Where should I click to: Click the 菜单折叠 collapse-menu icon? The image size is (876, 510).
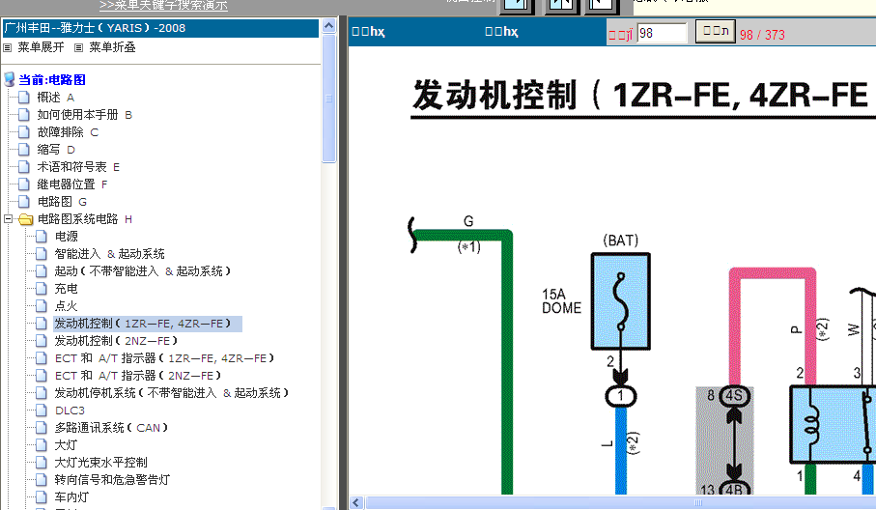coord(79,47)
